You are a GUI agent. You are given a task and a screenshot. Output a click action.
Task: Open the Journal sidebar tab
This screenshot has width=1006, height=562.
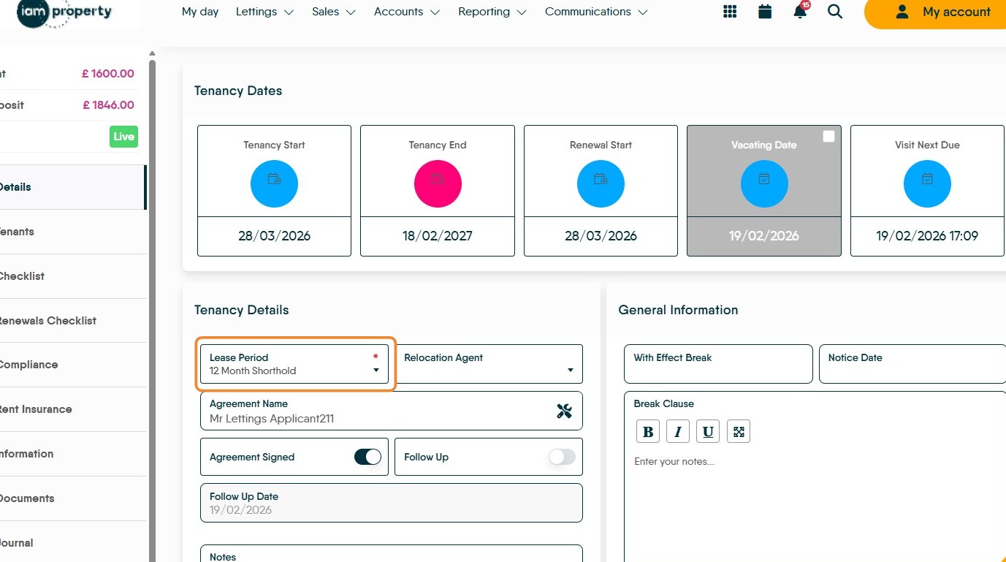72,543
